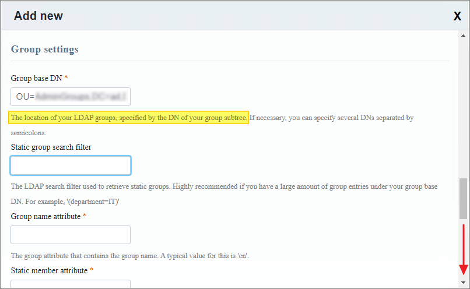
Task: Click the Group settings section heading
Action: click(44, 50)
